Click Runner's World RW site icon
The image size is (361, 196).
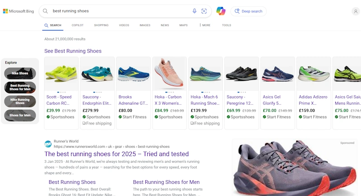tap(48, 144)
